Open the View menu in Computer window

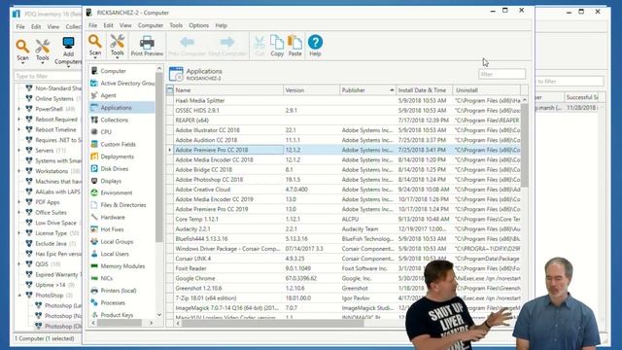(125, 25)
